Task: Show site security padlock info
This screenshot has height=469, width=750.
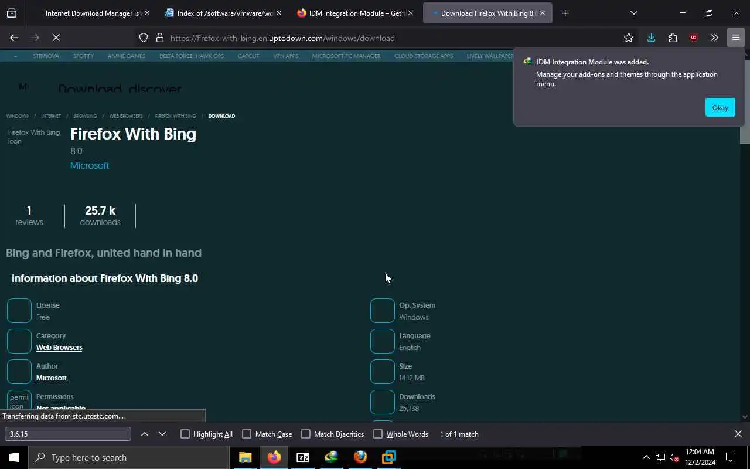Action: 159,38
